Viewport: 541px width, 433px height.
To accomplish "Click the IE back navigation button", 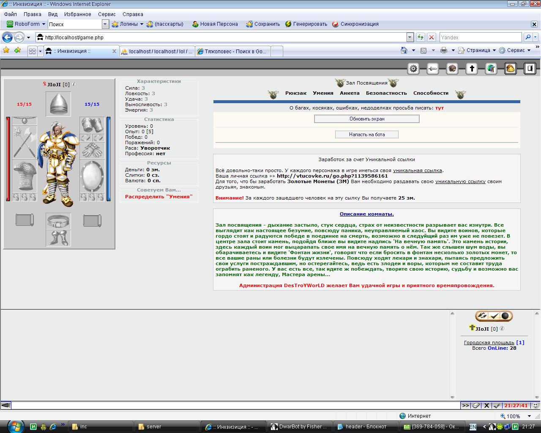I will pos(7,37).
